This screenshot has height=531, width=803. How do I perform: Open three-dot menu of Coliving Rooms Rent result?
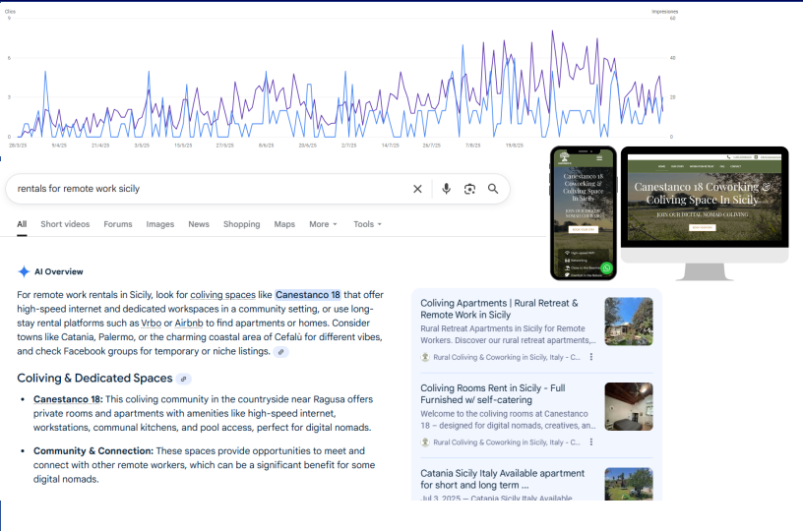click(591, 442)
